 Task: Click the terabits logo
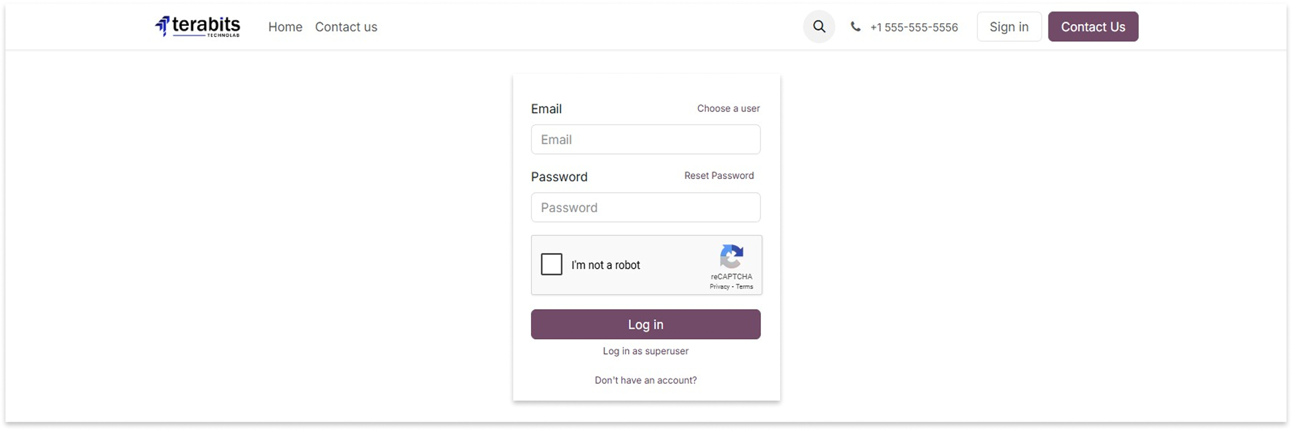point(197,27)
